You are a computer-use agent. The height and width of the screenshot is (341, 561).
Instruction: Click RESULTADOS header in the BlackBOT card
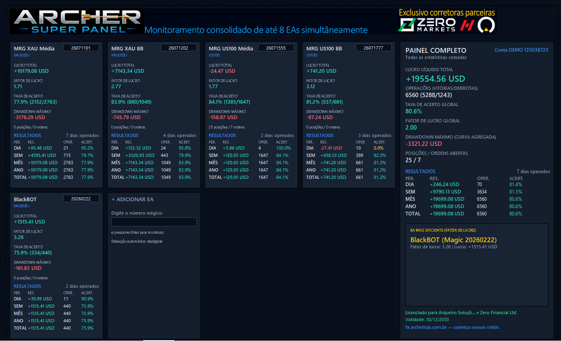click(x=27, y=286)
